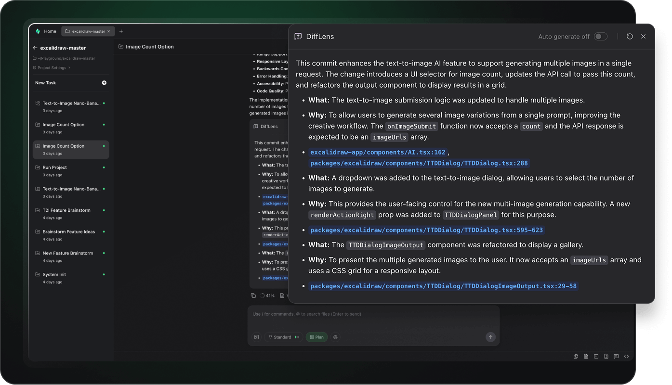Toggle the Plan mode button
The height and width of the screenshot is (385, 672).
pyautogui.click(x=316, y=337)
